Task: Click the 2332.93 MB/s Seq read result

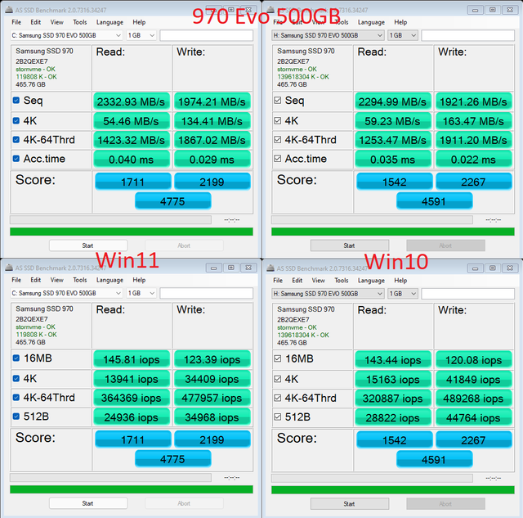Action: pos(132,101)
